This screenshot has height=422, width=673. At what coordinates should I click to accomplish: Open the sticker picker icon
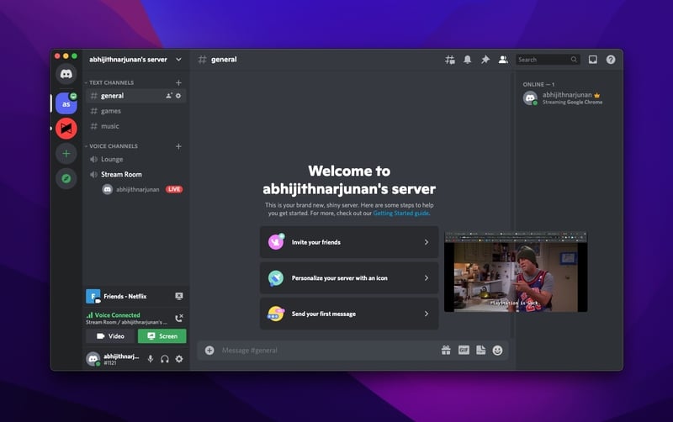[480, 351]
